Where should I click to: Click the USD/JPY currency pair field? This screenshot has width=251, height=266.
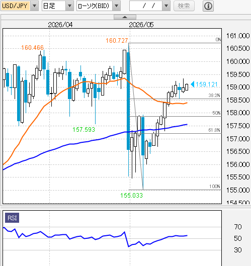tap(16, 6)
